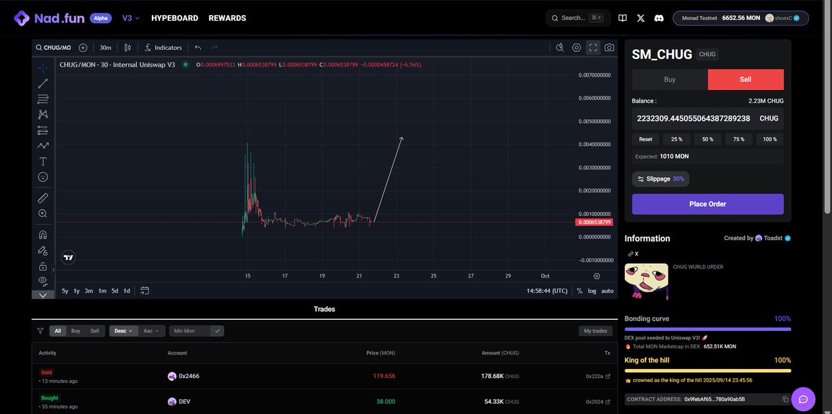Select the Text annotation tool

coord(43,161)
